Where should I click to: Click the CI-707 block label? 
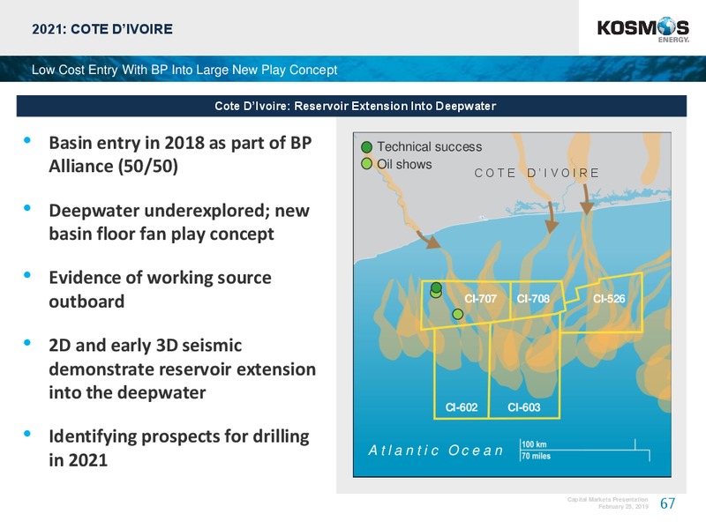(480, 299)
